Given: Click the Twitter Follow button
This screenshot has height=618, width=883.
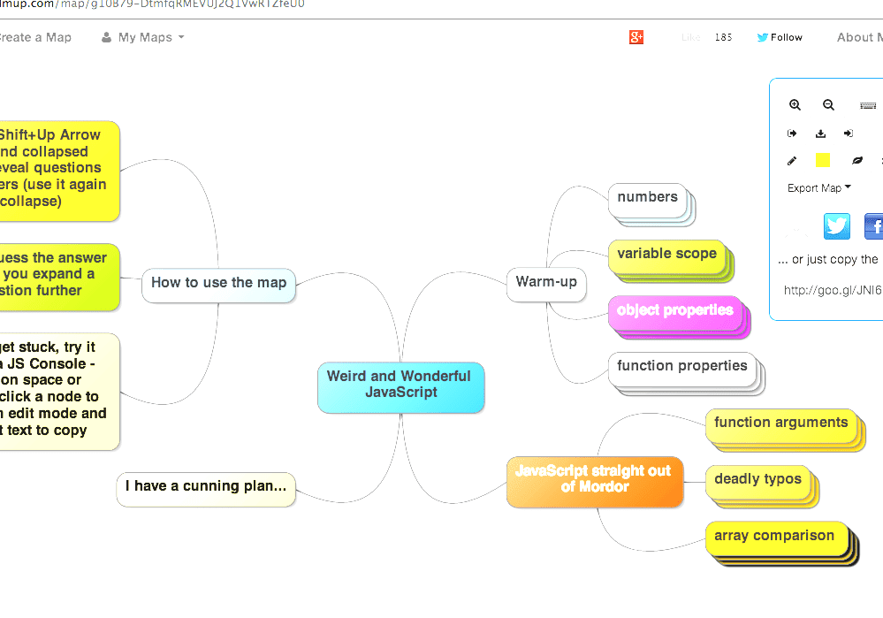Looking at the screenshot, I should tap(779, 37).
